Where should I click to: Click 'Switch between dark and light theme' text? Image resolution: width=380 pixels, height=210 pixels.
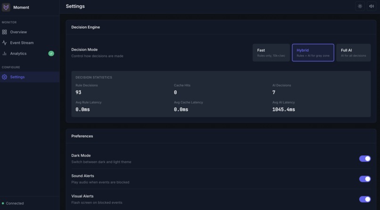(x=101, y=162)
